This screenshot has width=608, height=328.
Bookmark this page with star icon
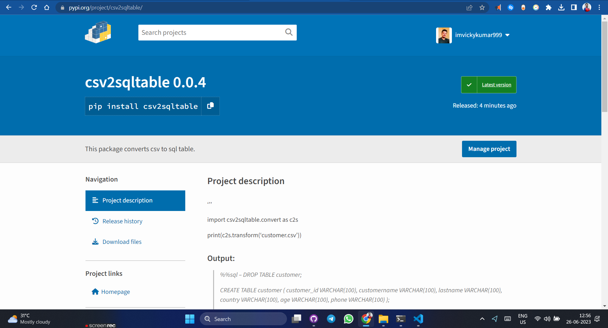click(482, 8)
